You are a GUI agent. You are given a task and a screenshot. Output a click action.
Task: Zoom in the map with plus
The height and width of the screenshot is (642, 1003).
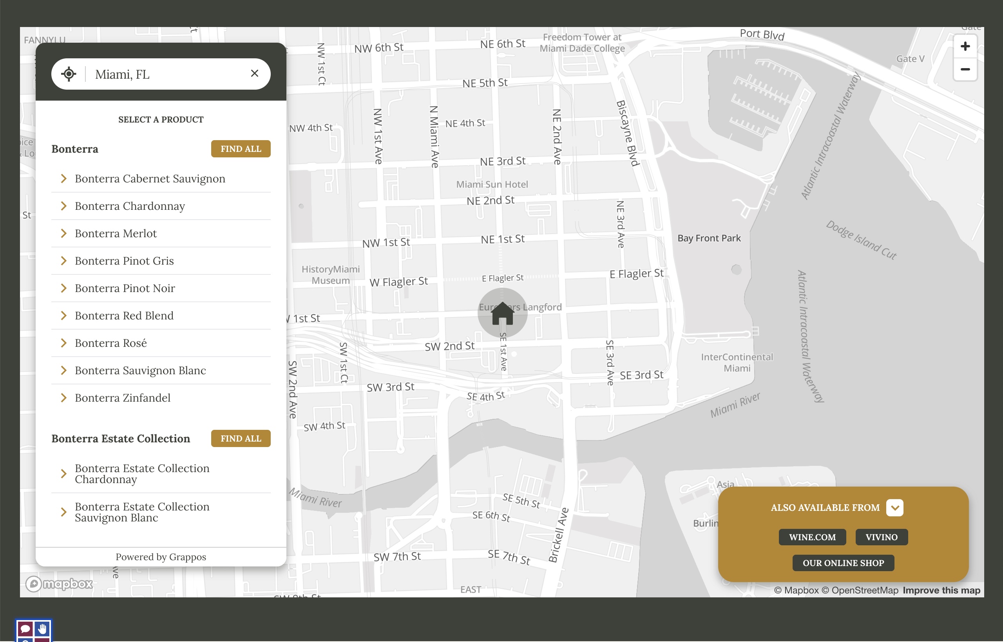tap(965, 46)
